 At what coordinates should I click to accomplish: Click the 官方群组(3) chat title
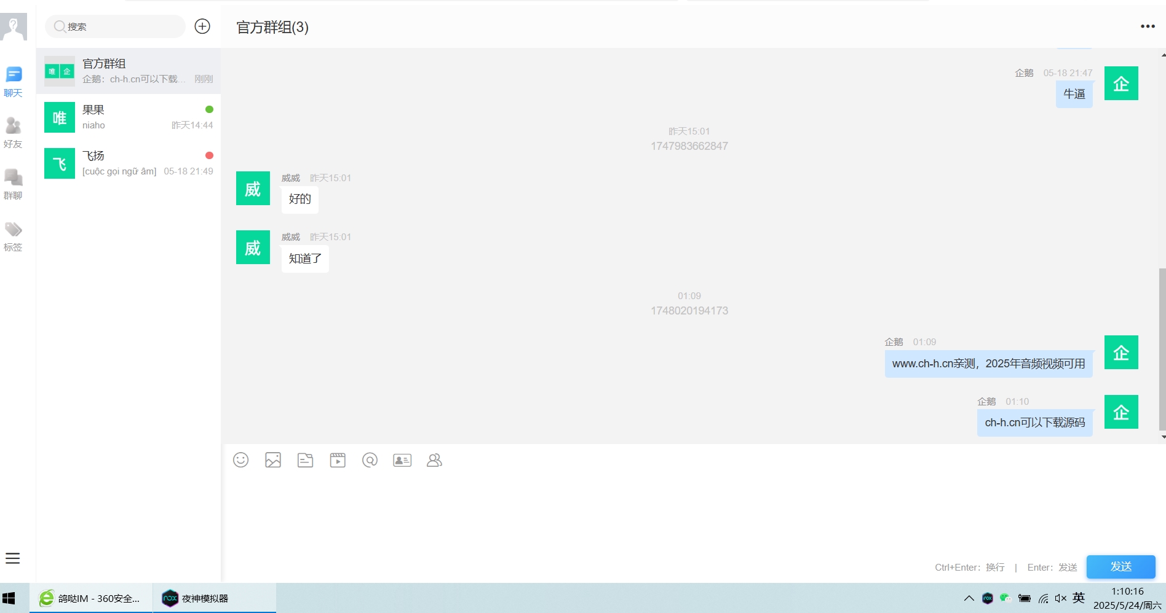coord(272,27)
